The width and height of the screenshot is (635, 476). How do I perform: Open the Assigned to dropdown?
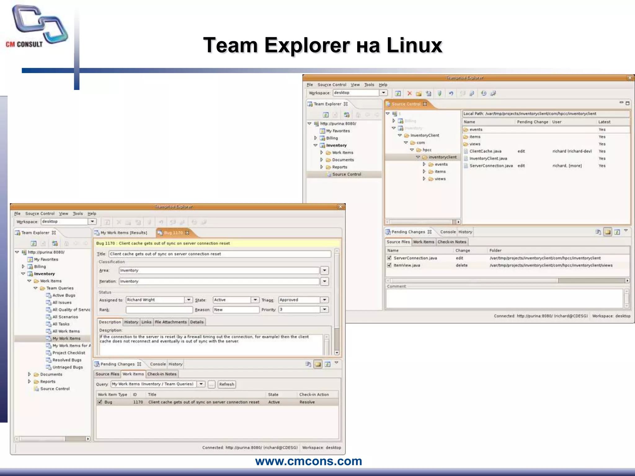click(189, 300)
